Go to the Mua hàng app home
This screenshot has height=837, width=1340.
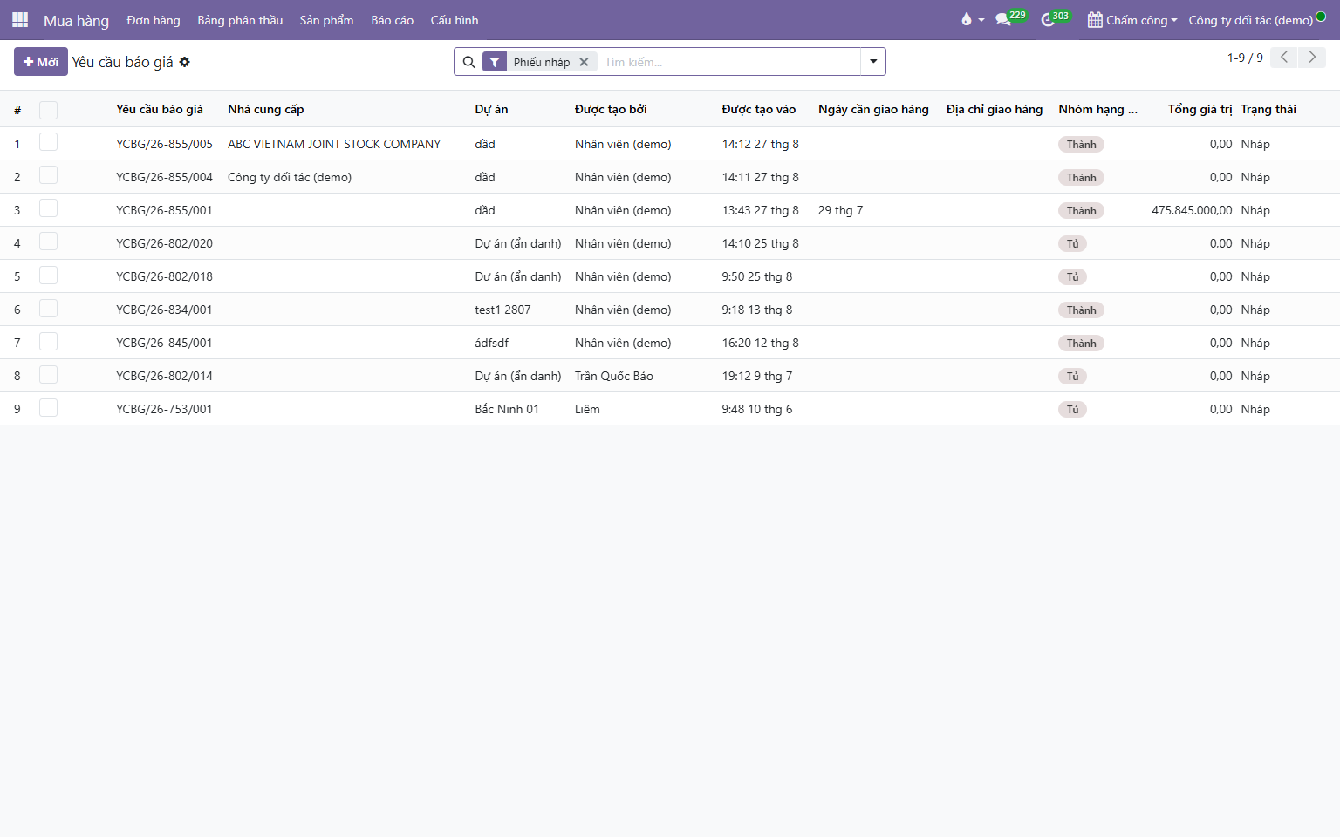point(76,20)
